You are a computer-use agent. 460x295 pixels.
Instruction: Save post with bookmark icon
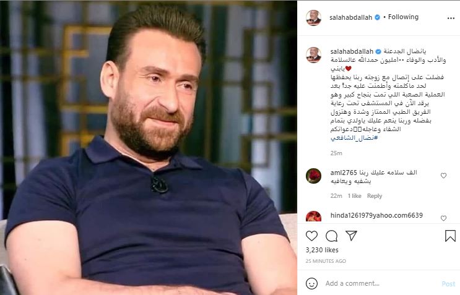point(450,236)
